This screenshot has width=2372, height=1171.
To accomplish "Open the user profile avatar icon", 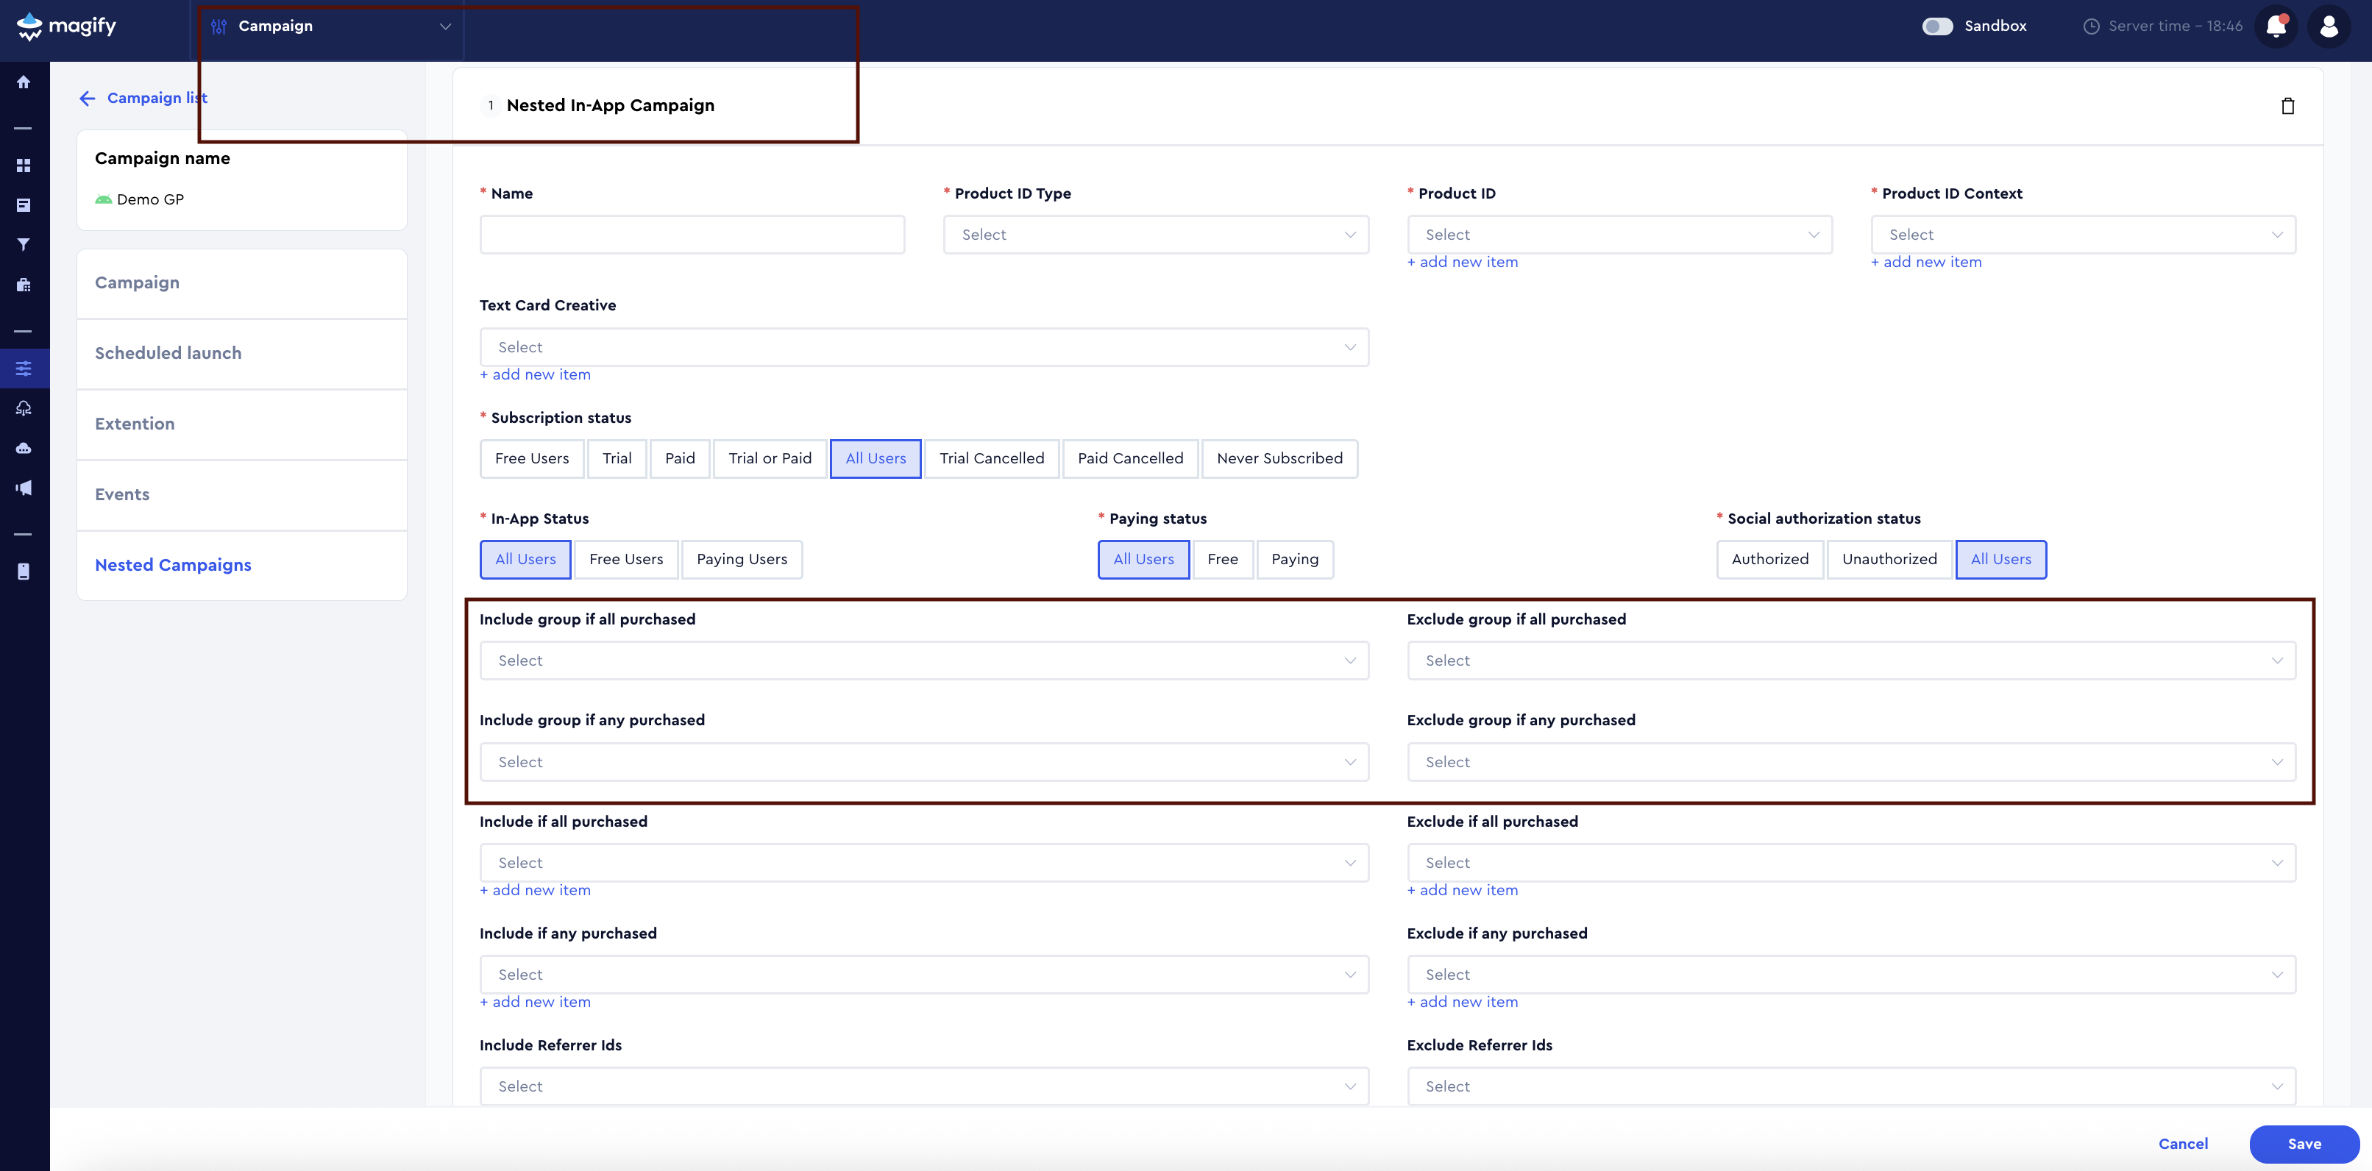I will coord(2329,26).
